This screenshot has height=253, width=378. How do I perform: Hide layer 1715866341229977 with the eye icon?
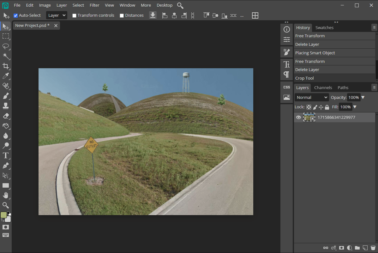click(x=298, y=117)
